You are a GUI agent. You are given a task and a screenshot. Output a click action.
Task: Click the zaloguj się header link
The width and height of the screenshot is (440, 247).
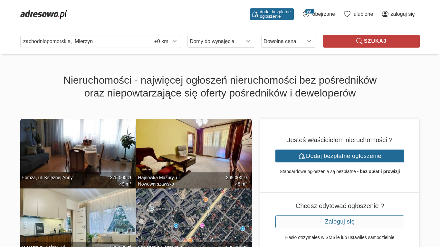point(403,14)
